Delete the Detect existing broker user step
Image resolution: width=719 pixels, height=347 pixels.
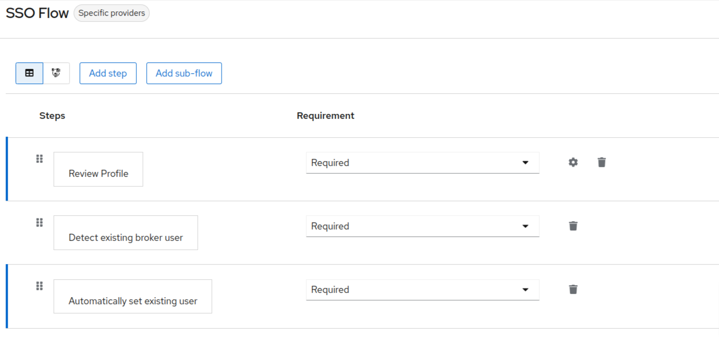[x=573, y=226]
